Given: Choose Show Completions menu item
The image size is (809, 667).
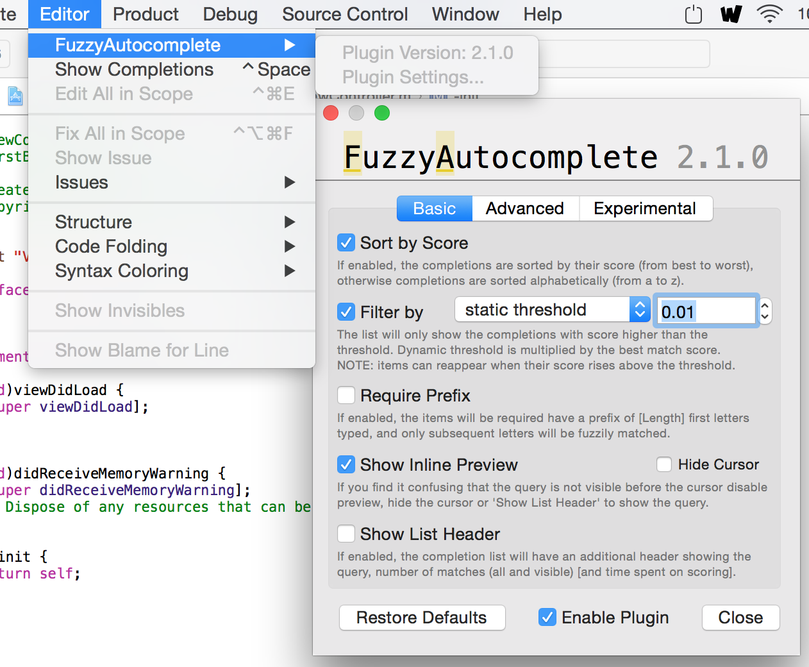Looking at the screenshot, I should coord(172,69).
